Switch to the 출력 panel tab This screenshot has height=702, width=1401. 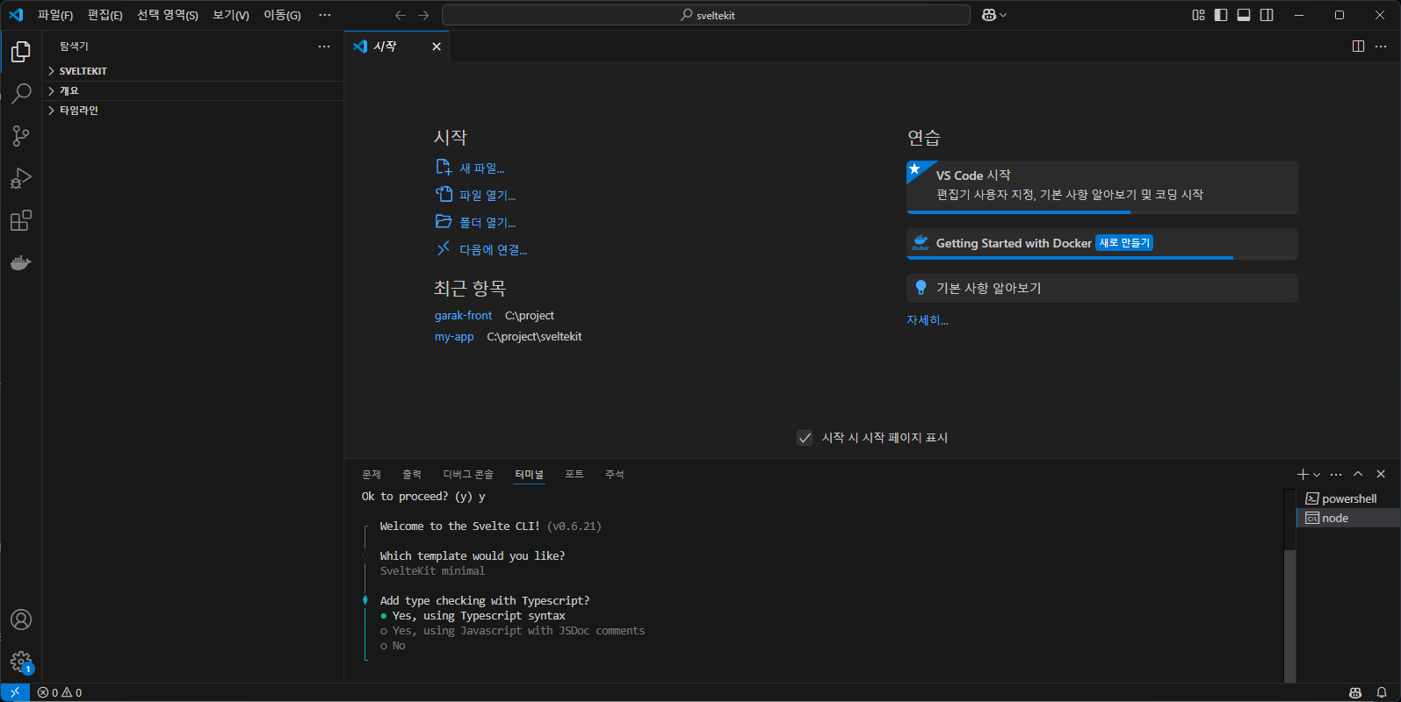point(412,475)
